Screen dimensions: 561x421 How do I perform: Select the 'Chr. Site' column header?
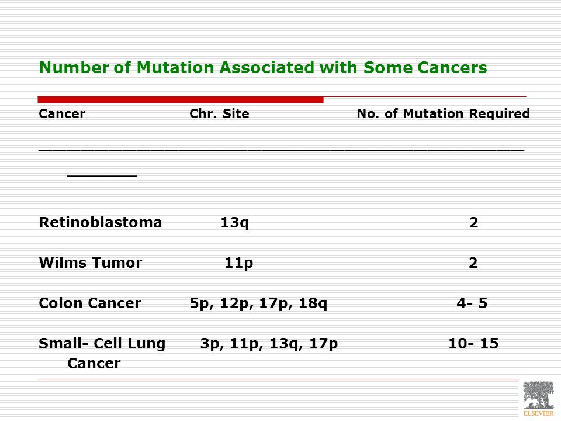coord(219,113)
